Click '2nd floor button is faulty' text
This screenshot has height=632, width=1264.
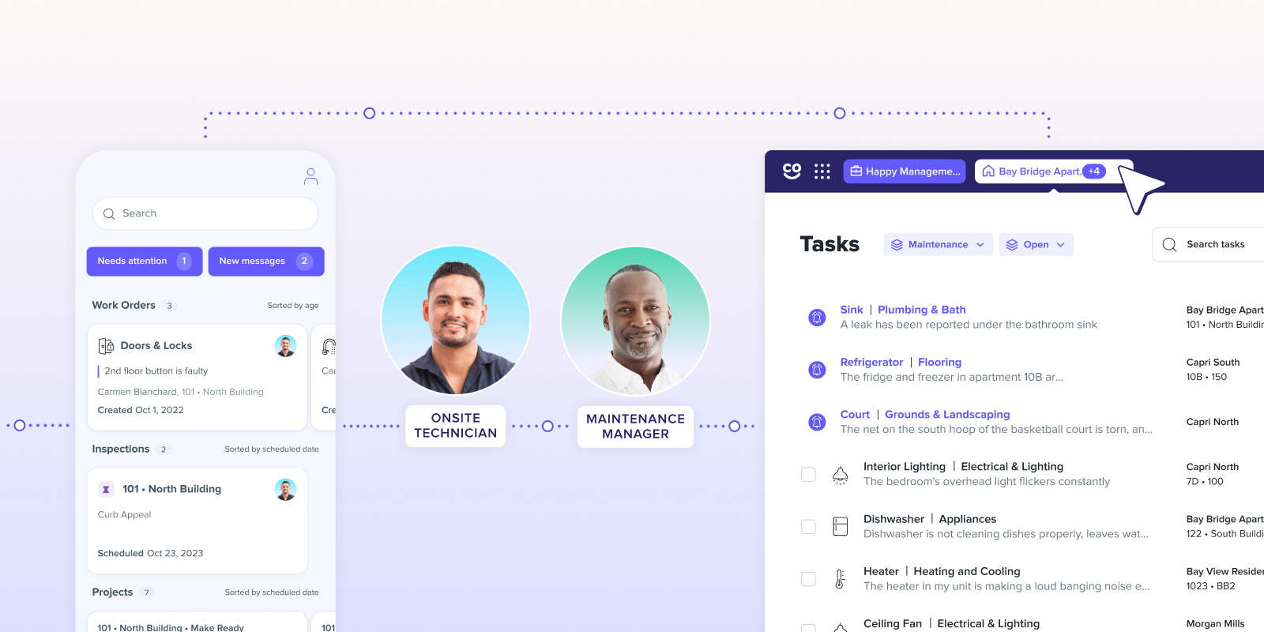click(156, 371)
